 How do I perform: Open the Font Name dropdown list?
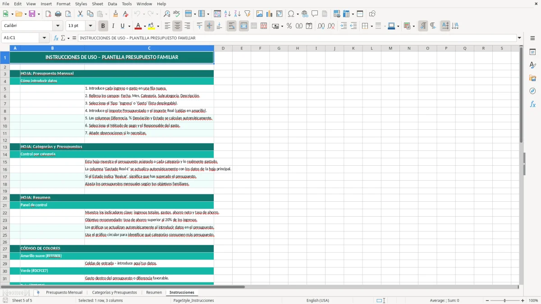tap(58, 26)
